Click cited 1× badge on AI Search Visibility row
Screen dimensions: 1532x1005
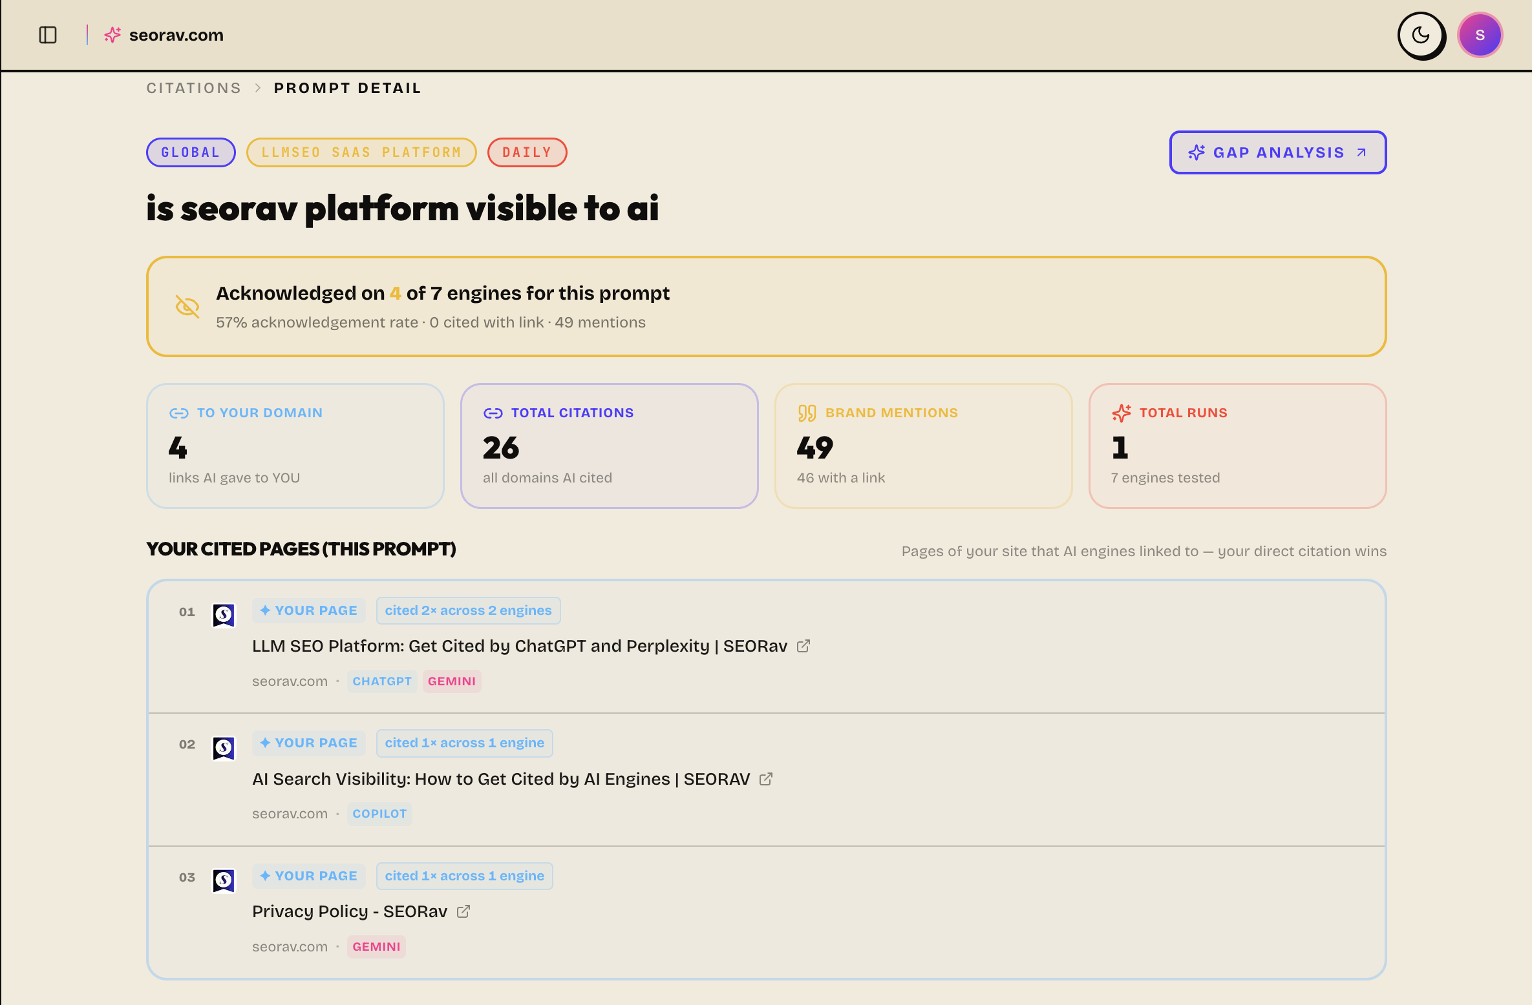[464, 743]
